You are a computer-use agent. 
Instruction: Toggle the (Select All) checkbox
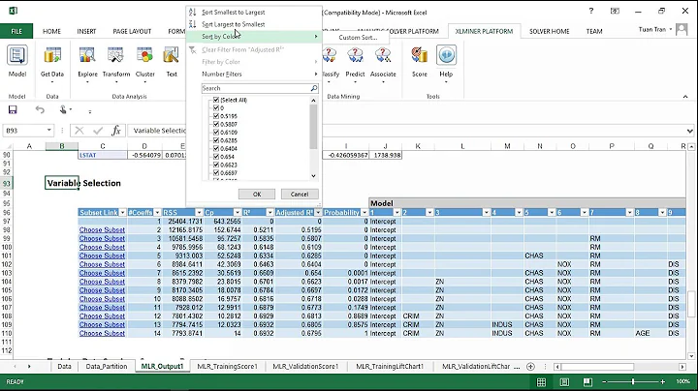[x=216, y=100]
